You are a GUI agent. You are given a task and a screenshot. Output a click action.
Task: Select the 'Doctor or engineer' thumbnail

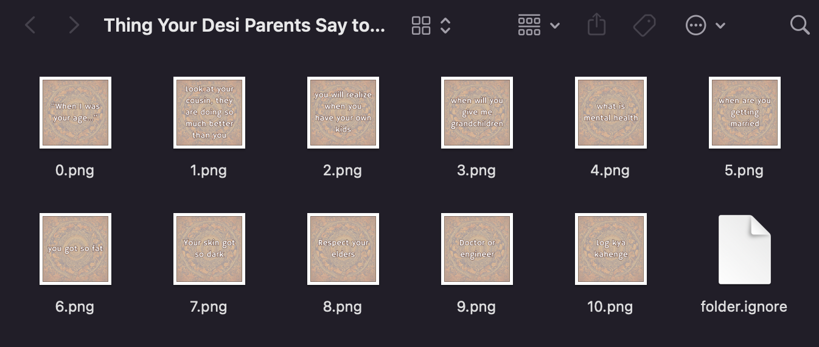coord(477,249)
